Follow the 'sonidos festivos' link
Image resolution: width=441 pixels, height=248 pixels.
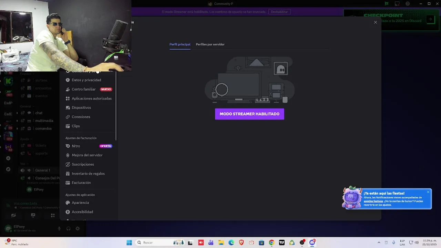tap(373, 201)
